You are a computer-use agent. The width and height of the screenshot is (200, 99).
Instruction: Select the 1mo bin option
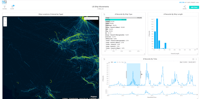tap(122, 62)
